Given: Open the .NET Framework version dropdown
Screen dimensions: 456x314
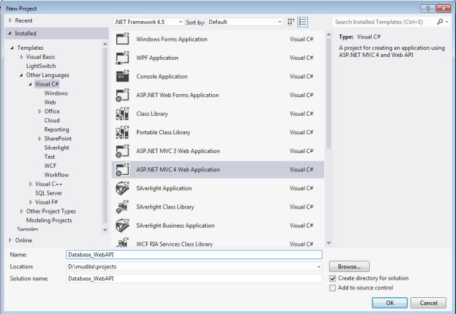Looking at the screenshot, I should 148,22.
